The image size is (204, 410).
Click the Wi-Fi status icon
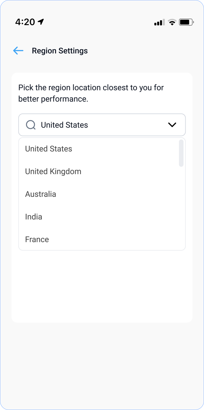tap(172, 22)
